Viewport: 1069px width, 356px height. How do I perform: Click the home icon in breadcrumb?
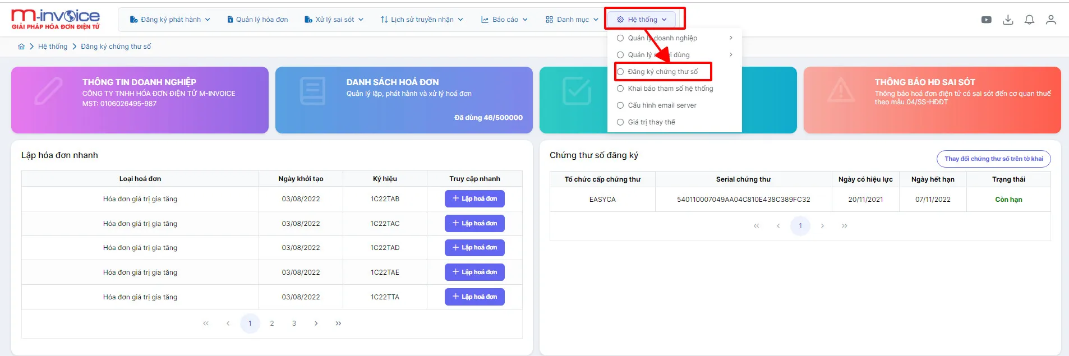click(x=21, y=47)
